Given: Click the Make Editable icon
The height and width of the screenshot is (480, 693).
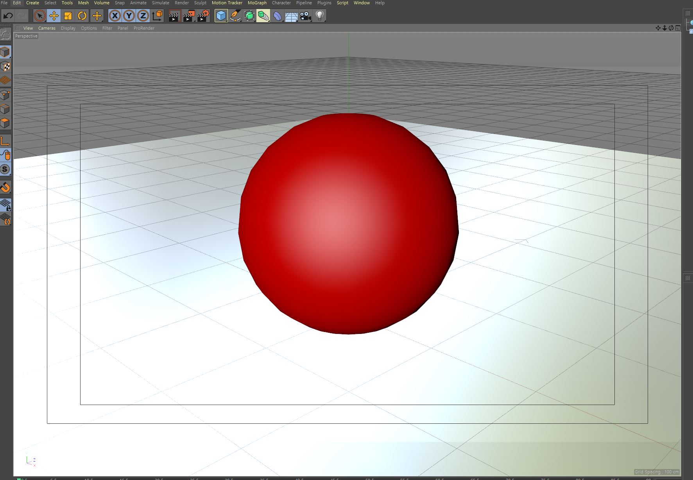Looking at the screenshot, I should click(5, 34).
